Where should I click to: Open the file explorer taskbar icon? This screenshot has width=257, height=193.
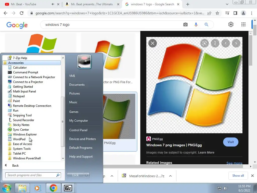point(22,188)
